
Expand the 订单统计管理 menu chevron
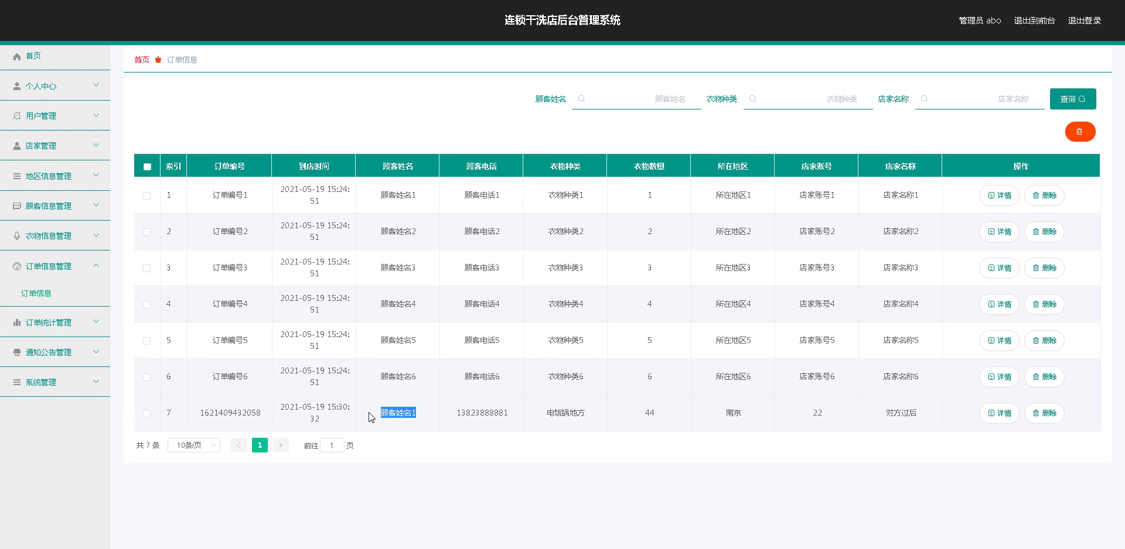click(96, 322)
